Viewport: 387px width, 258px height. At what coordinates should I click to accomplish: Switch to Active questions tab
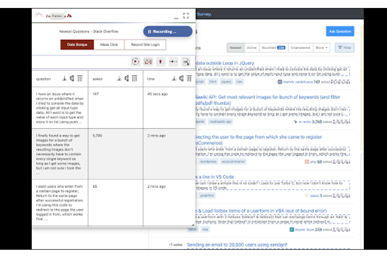tap(252, 48)
